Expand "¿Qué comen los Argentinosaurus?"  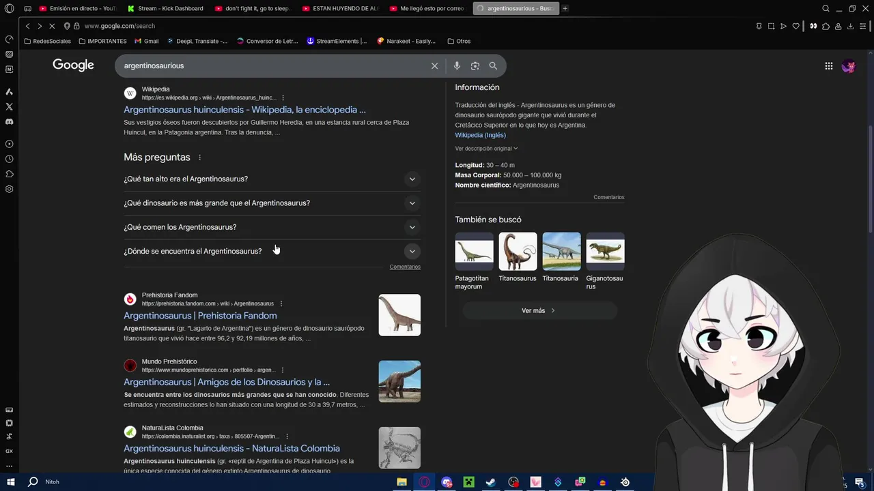click(272, 227)
